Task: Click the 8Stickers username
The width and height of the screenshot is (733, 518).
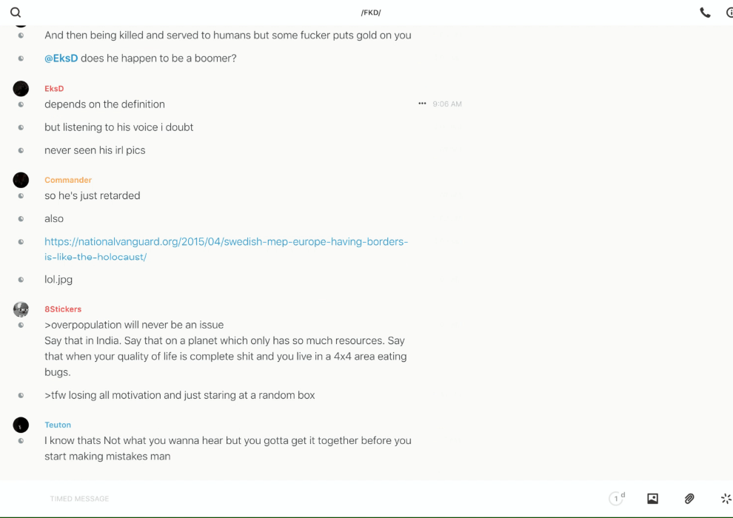Action: (x=63, y=309)
